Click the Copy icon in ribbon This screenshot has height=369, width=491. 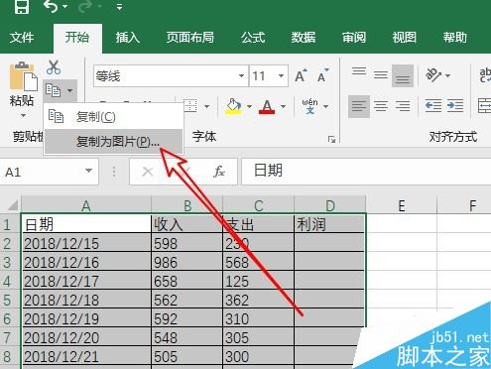click(53, 90)
